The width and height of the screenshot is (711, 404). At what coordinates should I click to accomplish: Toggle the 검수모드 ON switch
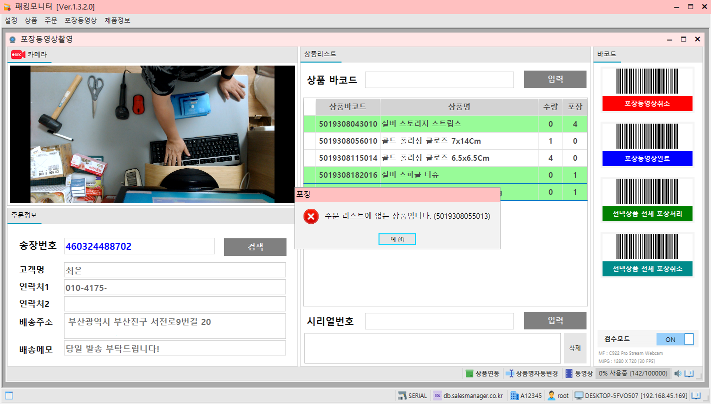tap(674, 339)
